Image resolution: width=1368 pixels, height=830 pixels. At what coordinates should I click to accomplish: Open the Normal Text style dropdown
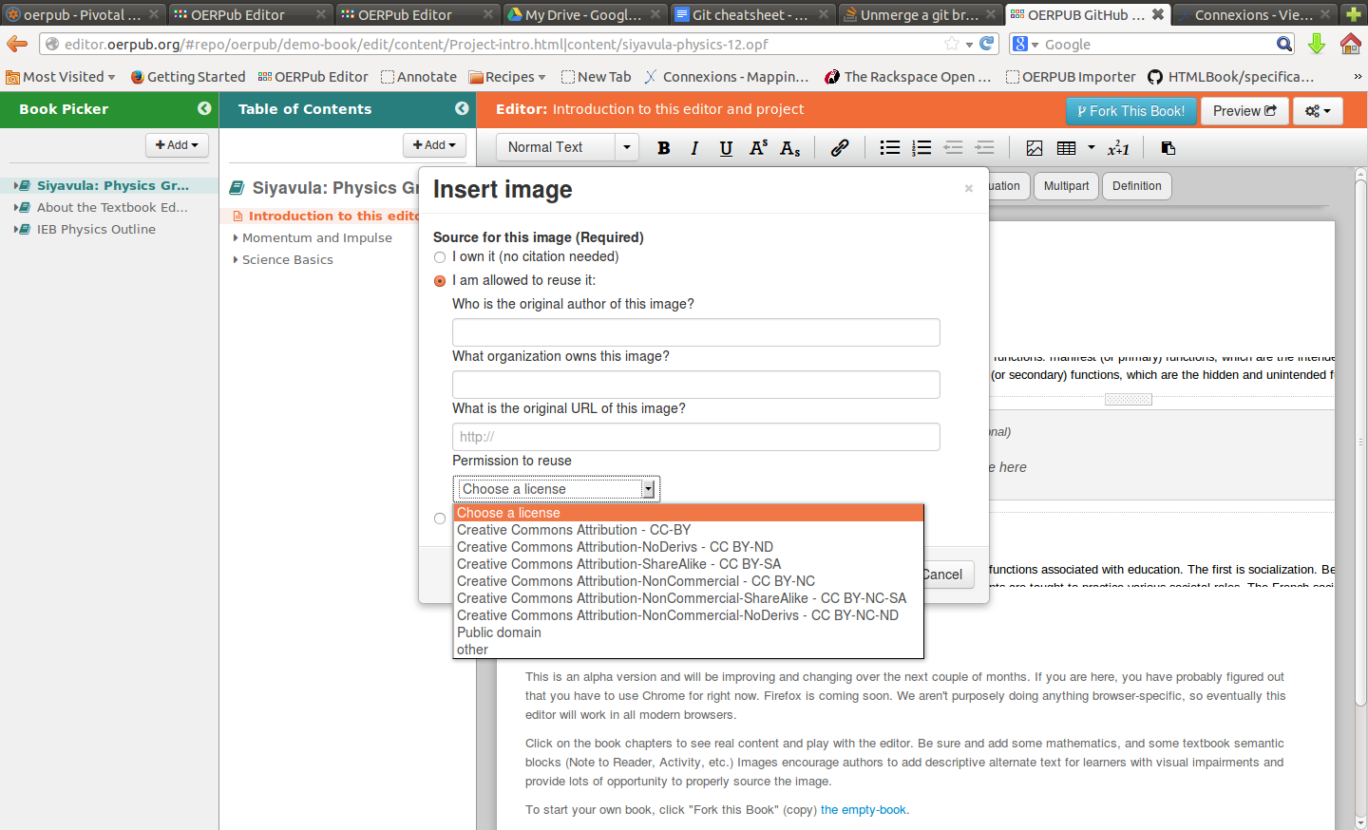pos(567,147)
